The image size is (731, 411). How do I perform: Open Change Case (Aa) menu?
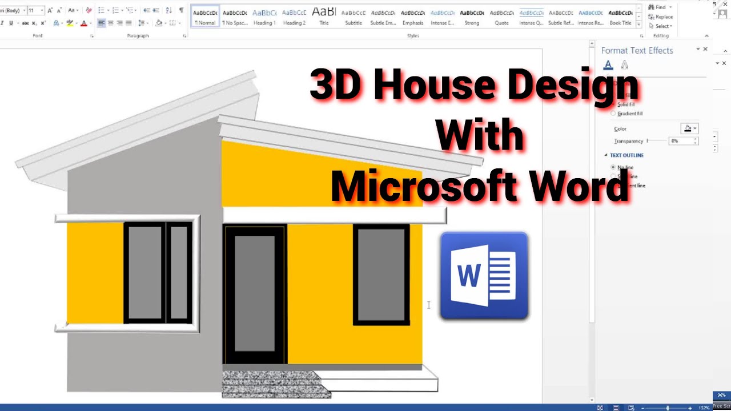pyautogui.click(x=73, y=10)
